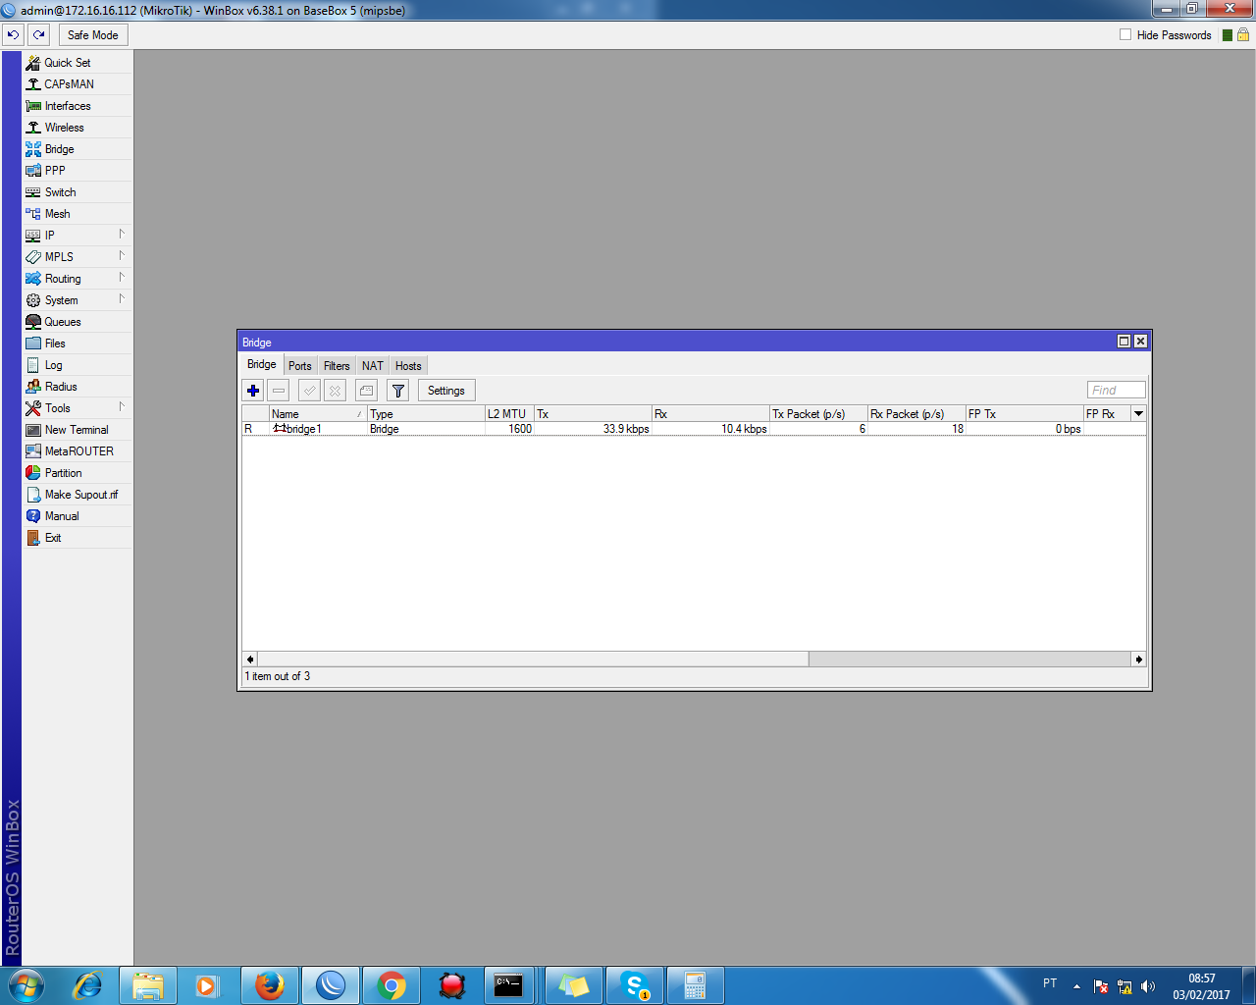Open Skype from the taskbar
This screenshot has height=1005, width=1256.
635,985
